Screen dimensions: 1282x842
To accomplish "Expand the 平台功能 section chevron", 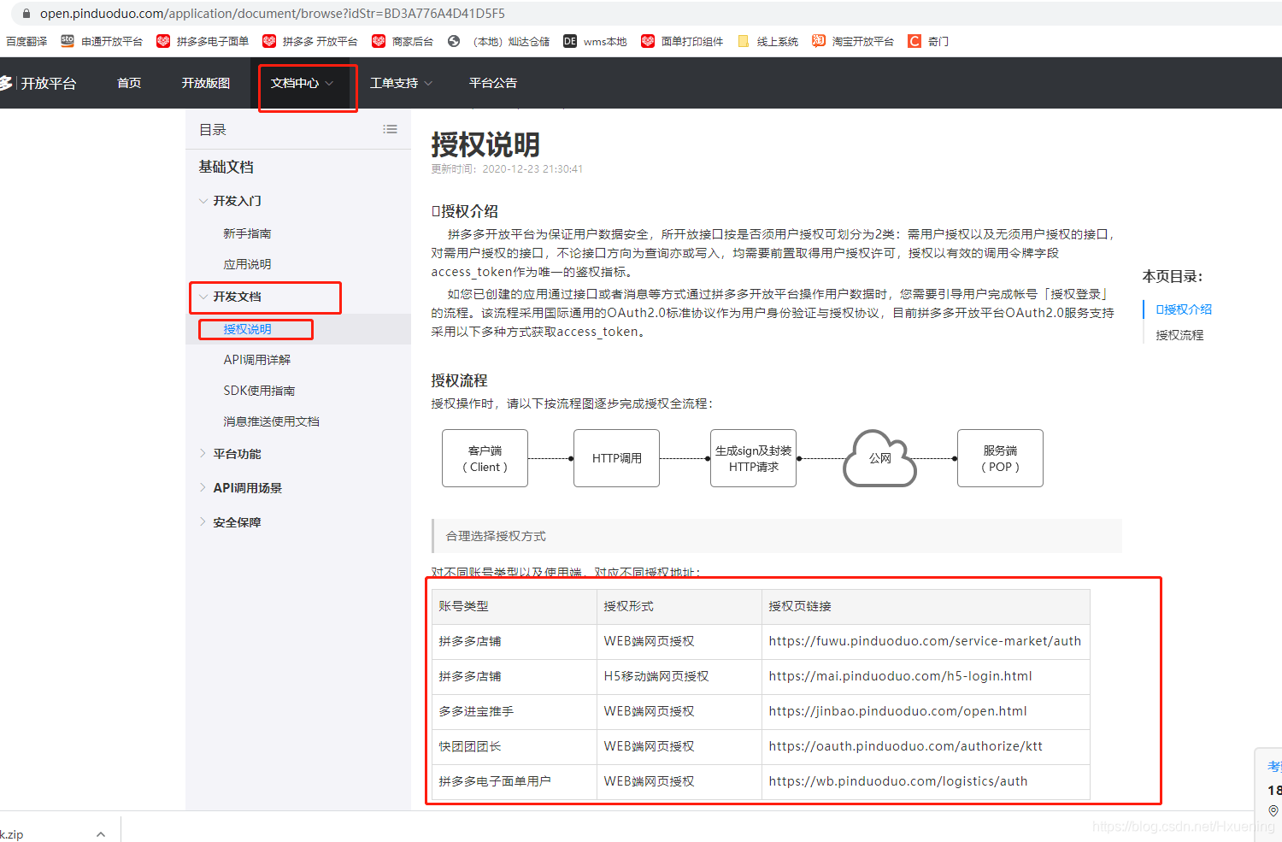I will pyautogui.click(x=203, y=453).
